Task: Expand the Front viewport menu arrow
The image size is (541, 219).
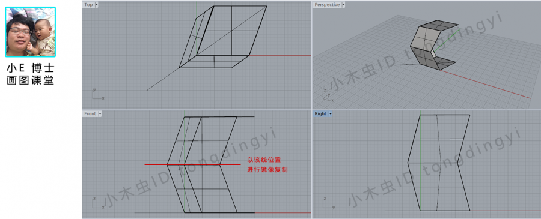Action: 100,113
